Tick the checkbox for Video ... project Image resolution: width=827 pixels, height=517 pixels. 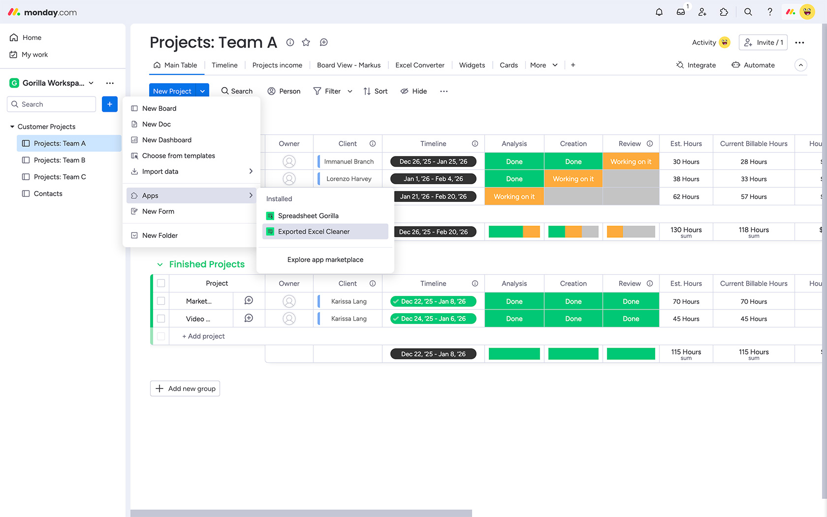point(161,319)
